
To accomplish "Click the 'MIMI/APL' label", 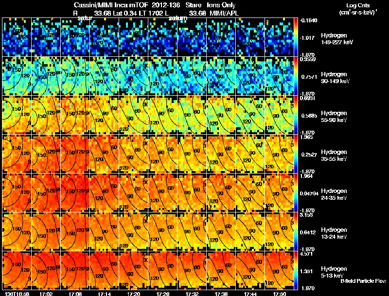I will point(224,13).
